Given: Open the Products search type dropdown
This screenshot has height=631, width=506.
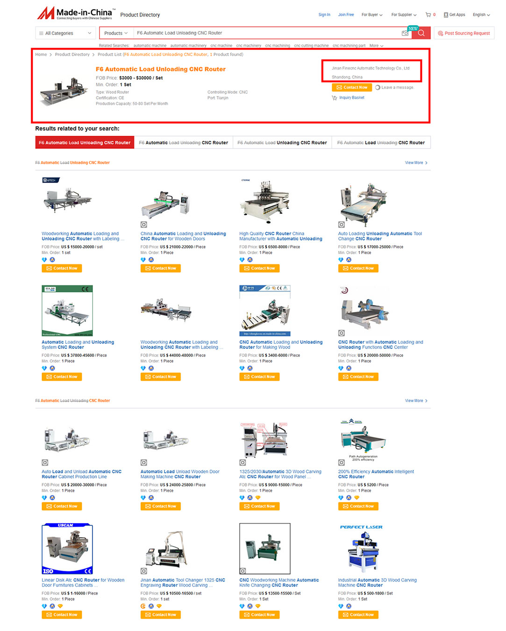Looking at the screenshot, I should click(x=116, y=33).
